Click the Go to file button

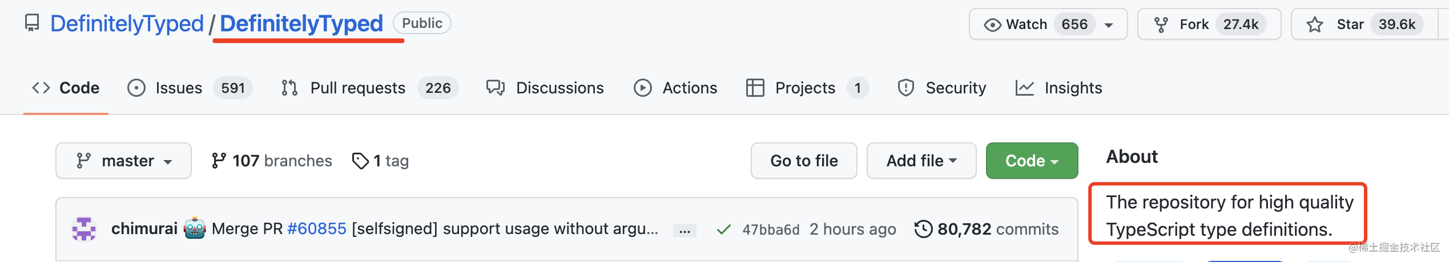point(803,161)
